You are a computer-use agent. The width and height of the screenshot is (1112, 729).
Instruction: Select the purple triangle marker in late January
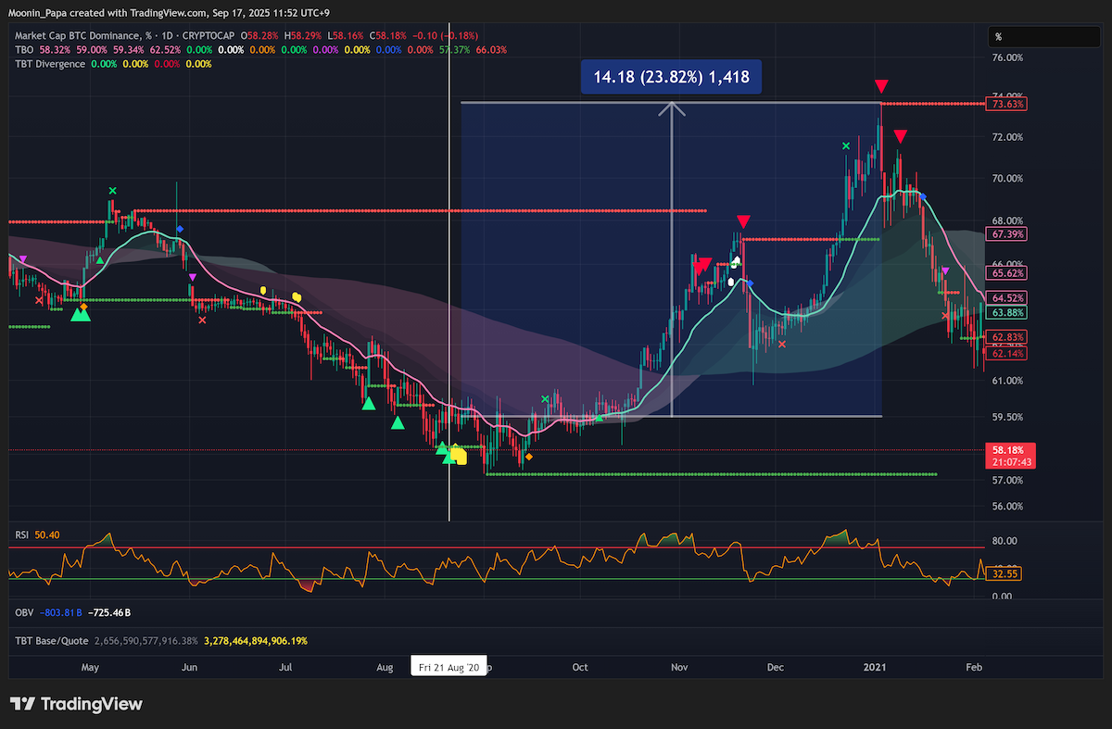point(944,270)
